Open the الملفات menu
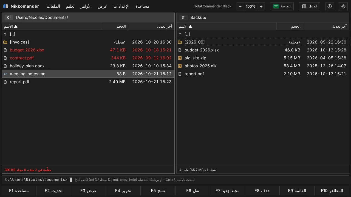This screenshot has height=197, width=351. [x=53, y=6]
